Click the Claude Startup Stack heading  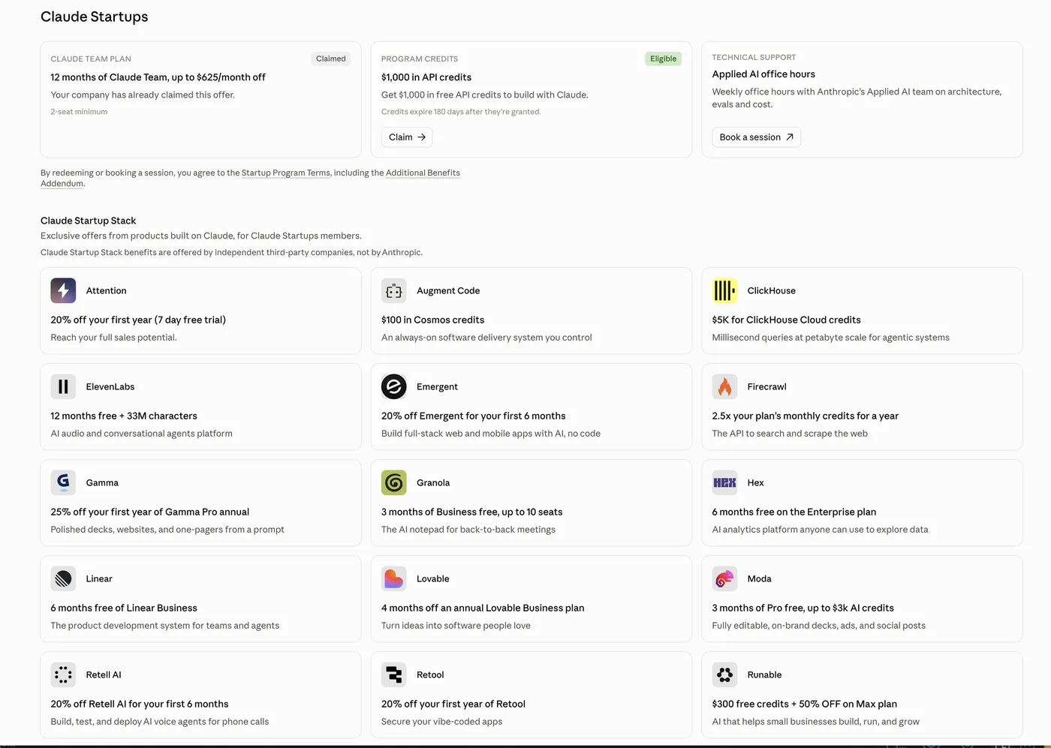[x=88, y=221]
